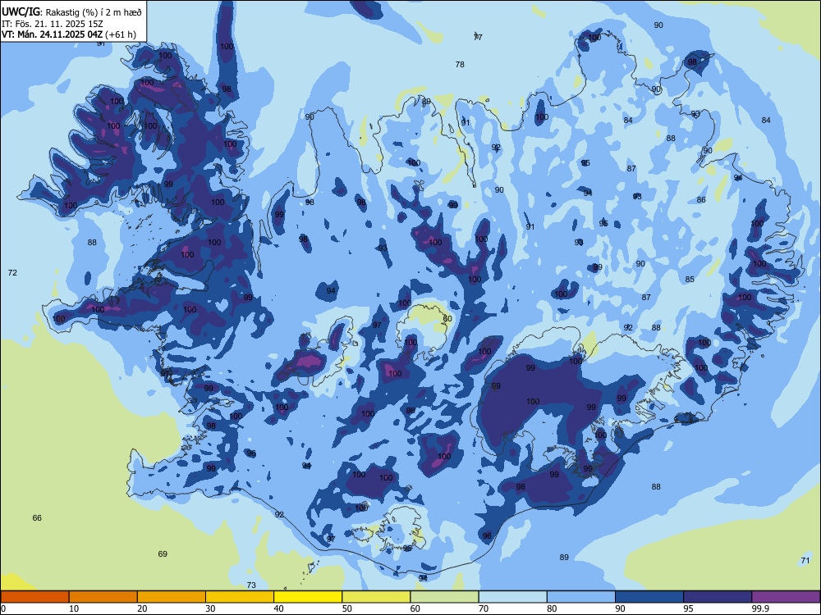Screen dimensions: 821x615
Task: Pick the 60–70 light green legend swatch
Action: coord(444,597)
